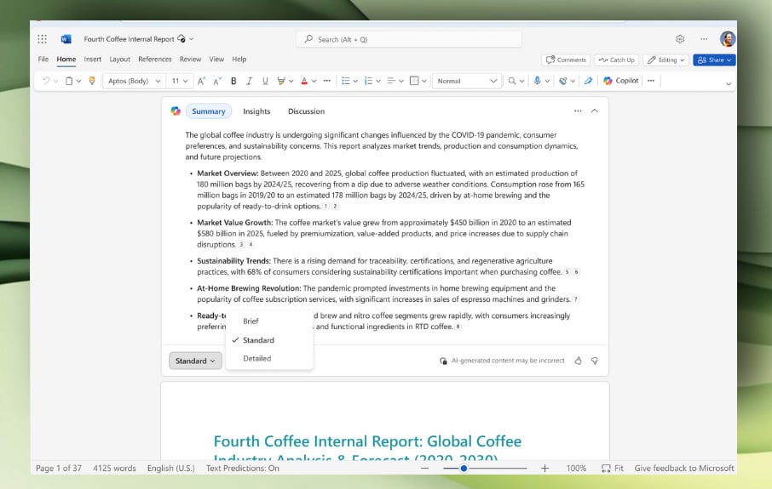This screenshot has width=772, height=489.
Task: Open ribbon overflow ellipsis after Copilot
Action: (651, 81)
